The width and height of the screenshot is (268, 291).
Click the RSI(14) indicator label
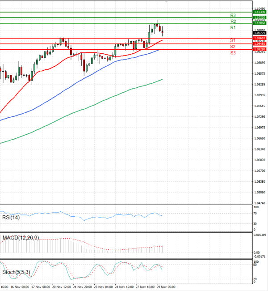11,217
